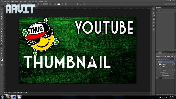176x99 pixels.
Task: Commit the current text edit with checkmark
Action: click(80, 4)
